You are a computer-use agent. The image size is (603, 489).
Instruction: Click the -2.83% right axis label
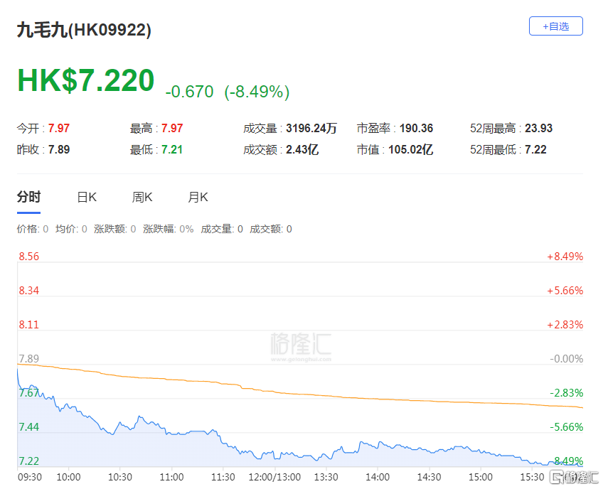click(567, 393)
